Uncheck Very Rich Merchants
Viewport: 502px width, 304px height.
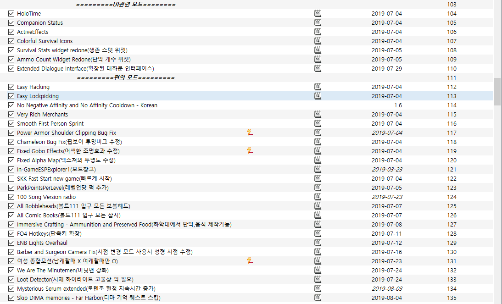click(x=11, y=114)
